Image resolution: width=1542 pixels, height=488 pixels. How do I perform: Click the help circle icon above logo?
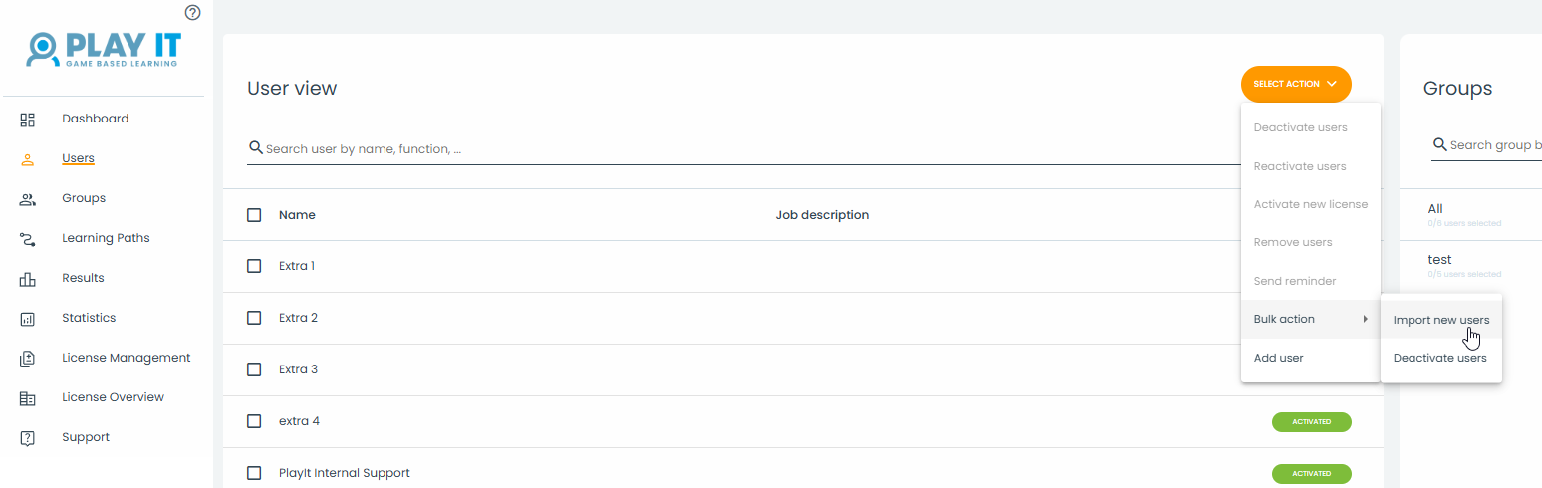tap(193, 13)
